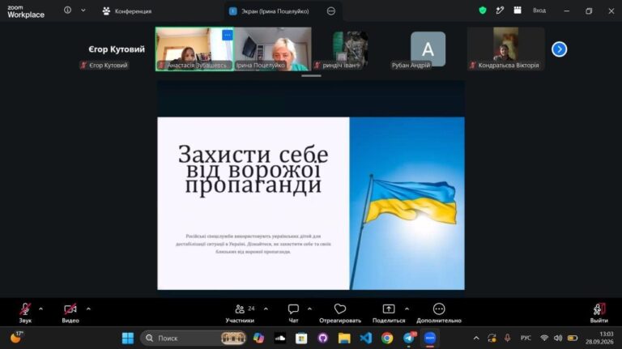Switch keyboard language РУС indicator

pyautogui.click(x=526, y=338)
